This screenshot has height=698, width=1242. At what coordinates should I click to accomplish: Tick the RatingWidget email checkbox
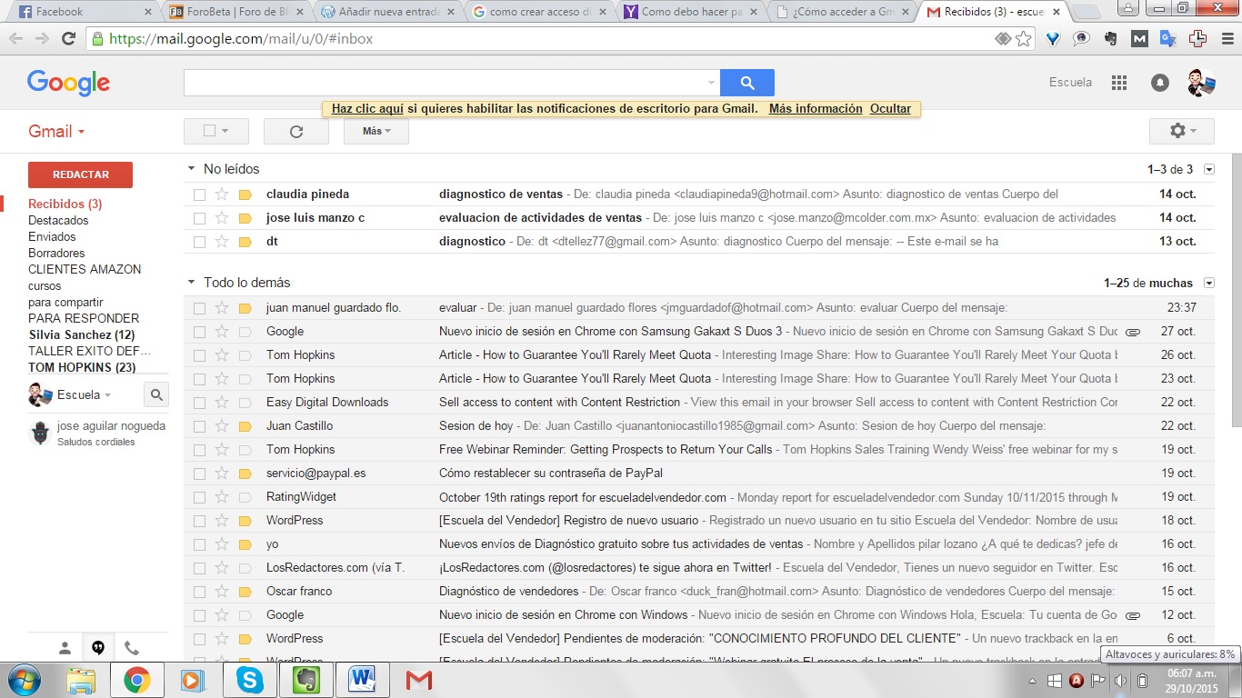click(199, 496)
